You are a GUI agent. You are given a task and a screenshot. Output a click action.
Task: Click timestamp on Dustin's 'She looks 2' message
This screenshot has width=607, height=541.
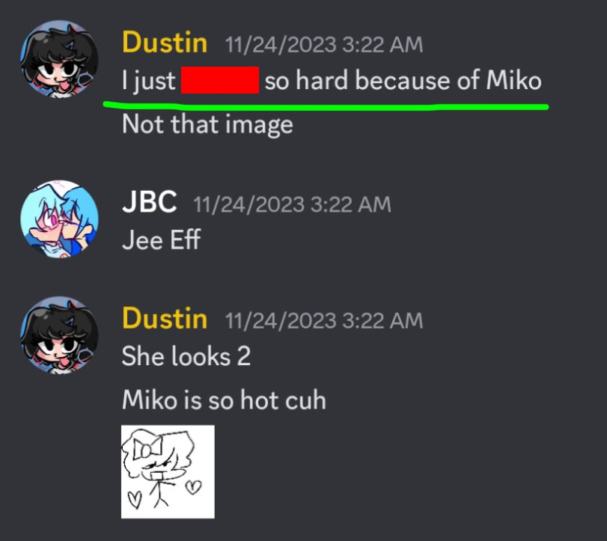[x=323, y=320]
